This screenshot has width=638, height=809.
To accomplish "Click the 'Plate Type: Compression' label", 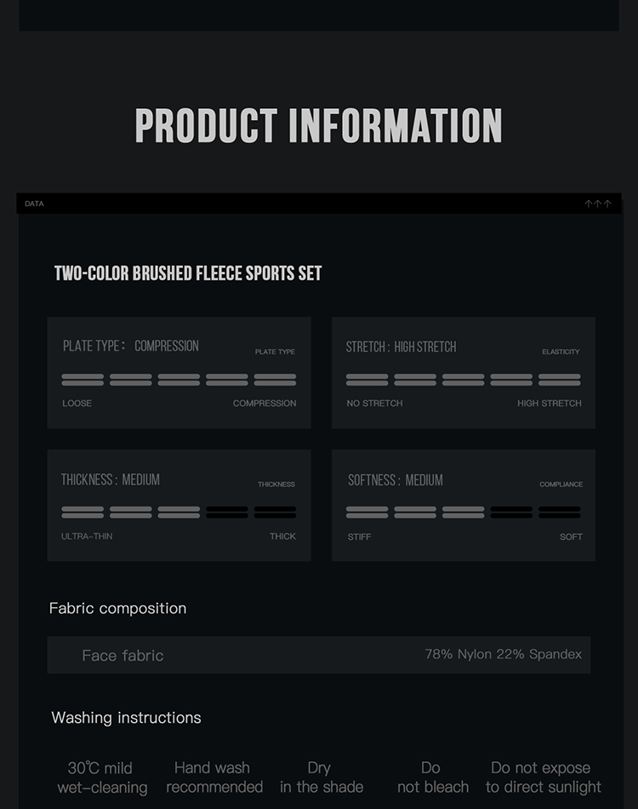I will 131,346.
